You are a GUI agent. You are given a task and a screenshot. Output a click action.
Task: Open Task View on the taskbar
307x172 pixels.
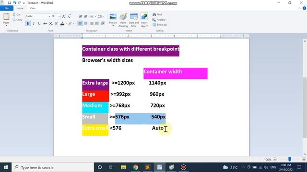(111, 167)
